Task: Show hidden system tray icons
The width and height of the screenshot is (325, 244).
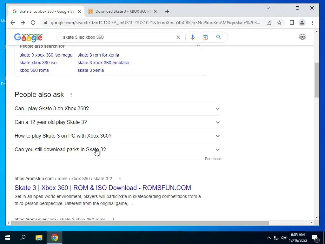Action: [269, 238]
